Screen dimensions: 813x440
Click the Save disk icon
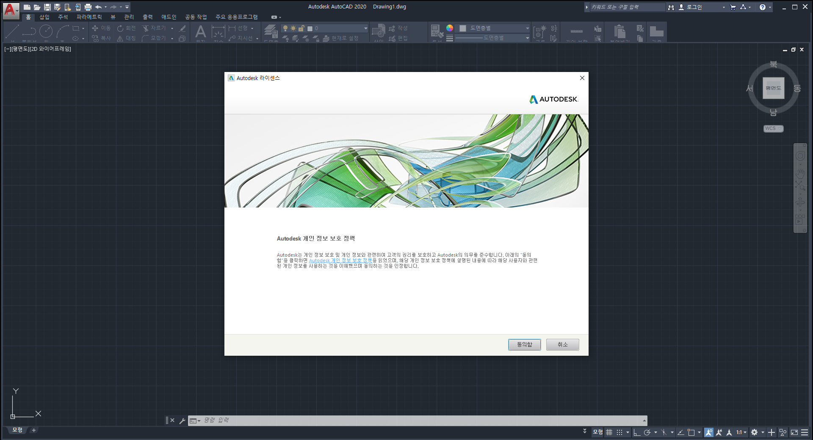click(47, 7)
